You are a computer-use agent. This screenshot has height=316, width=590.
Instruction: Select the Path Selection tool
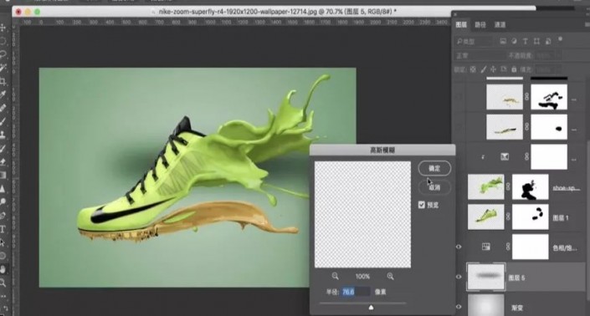point(3,242)
